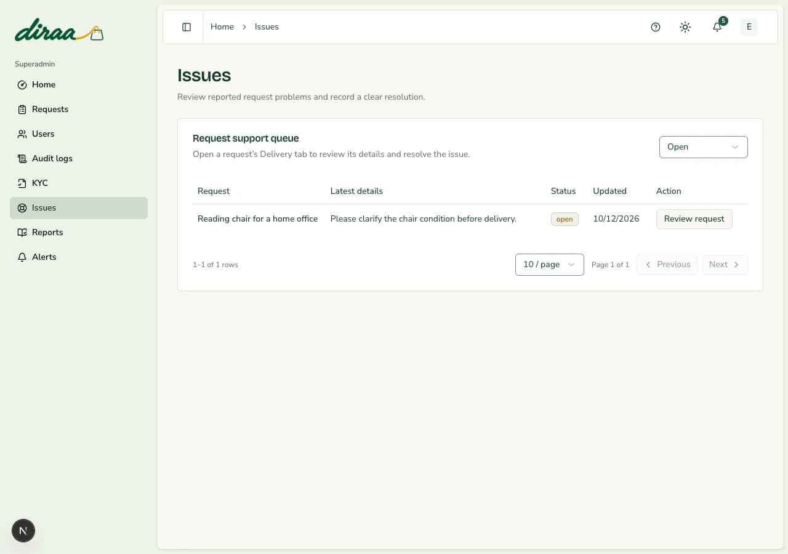The image size is (788, 554).
Task: Click the Alerts bell icon in sidebar
Action: click(x=22, y=257)
